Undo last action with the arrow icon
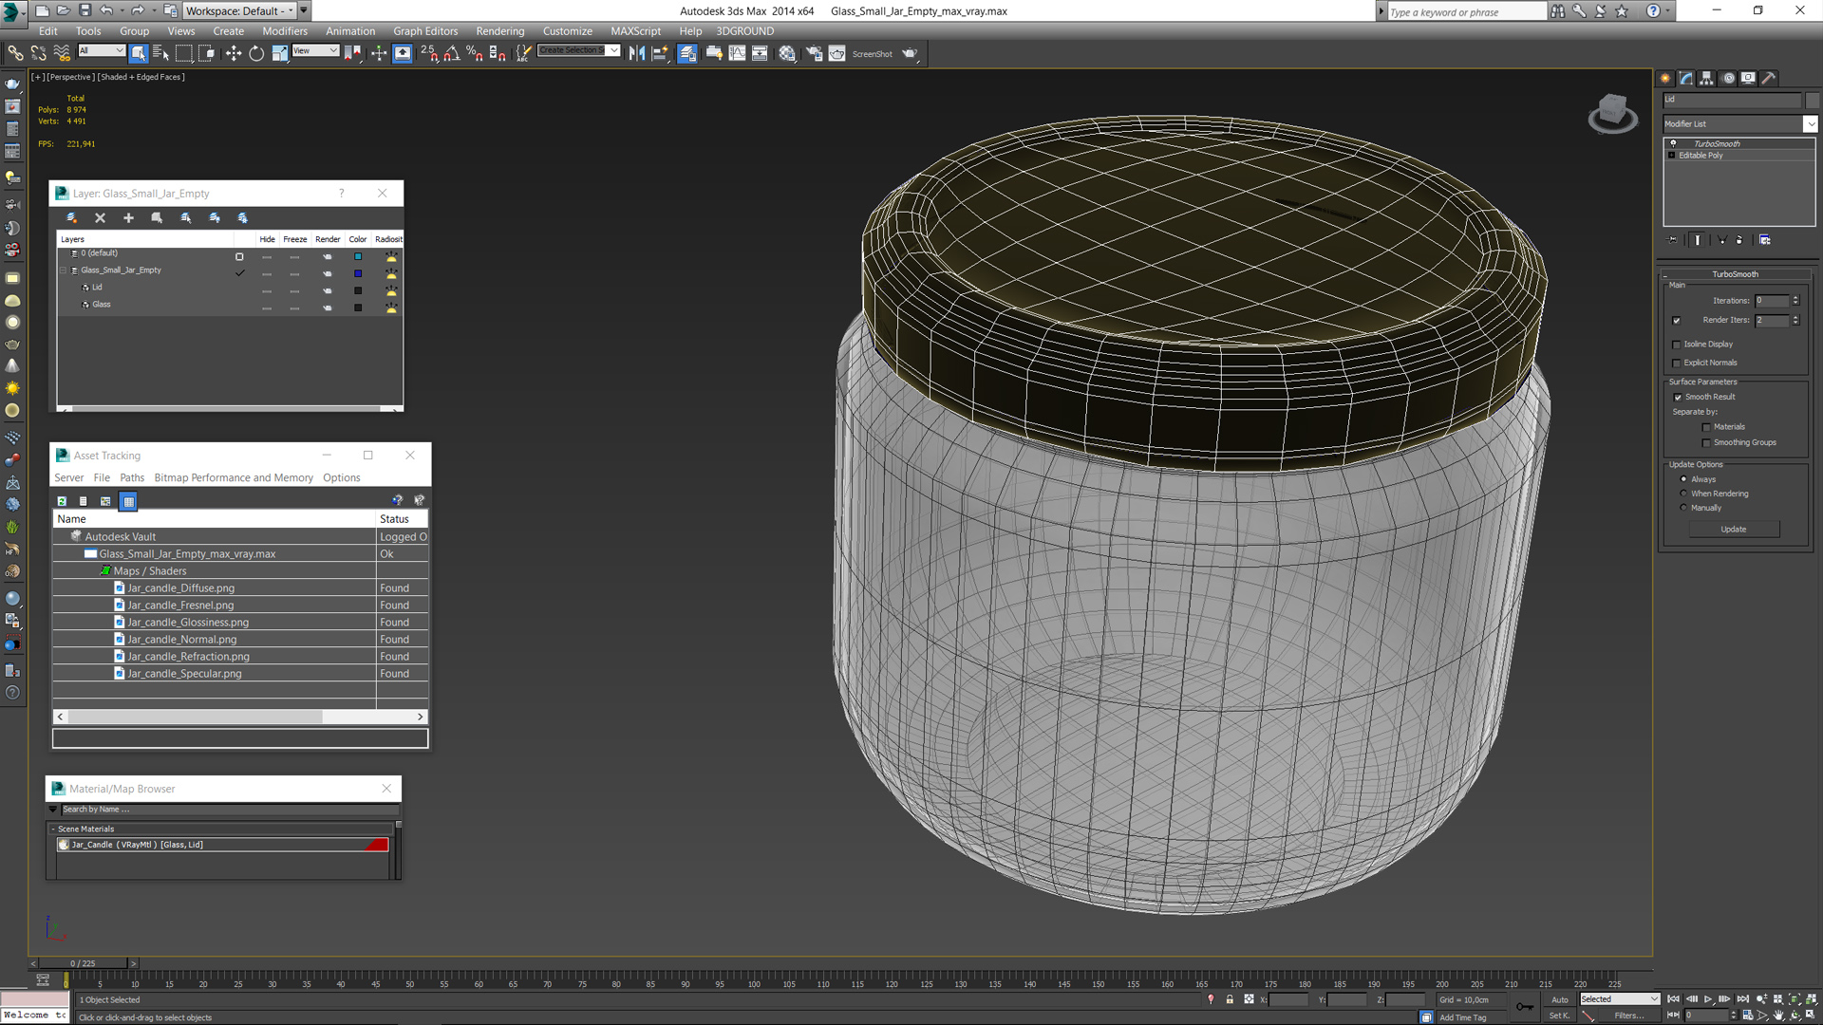This screenshot has height=1025, width=1823. click(106, 10)
